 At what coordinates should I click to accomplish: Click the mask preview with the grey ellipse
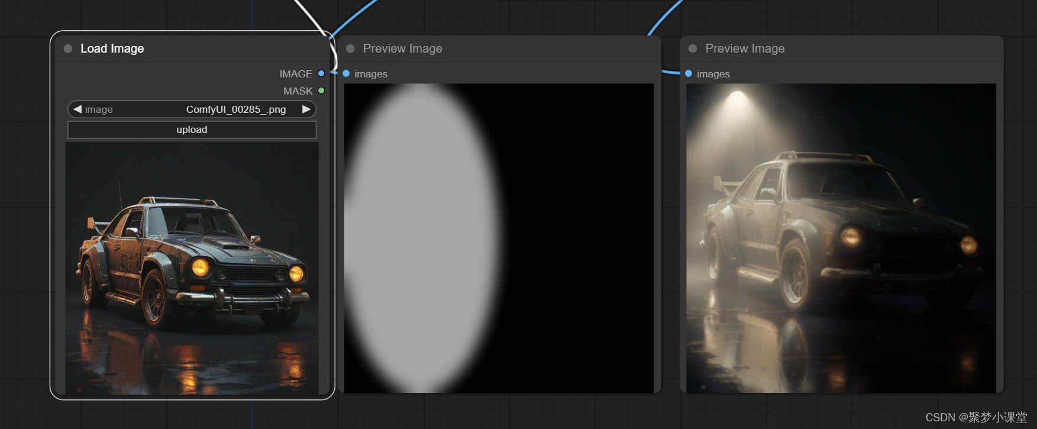point(499,238)
